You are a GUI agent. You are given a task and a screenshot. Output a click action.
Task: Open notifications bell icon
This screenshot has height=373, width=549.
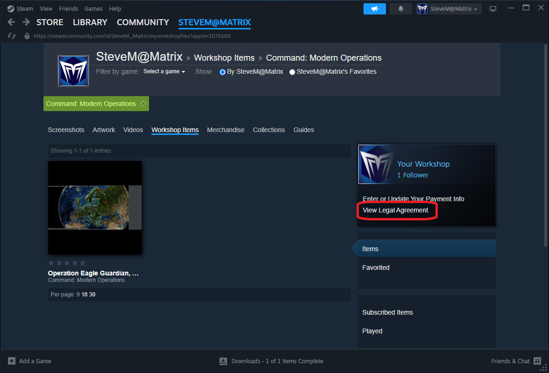click(401, 9)
